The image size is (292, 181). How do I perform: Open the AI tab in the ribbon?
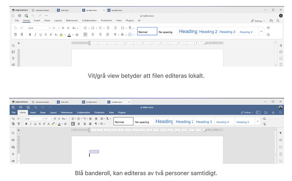tap(139, 20)
